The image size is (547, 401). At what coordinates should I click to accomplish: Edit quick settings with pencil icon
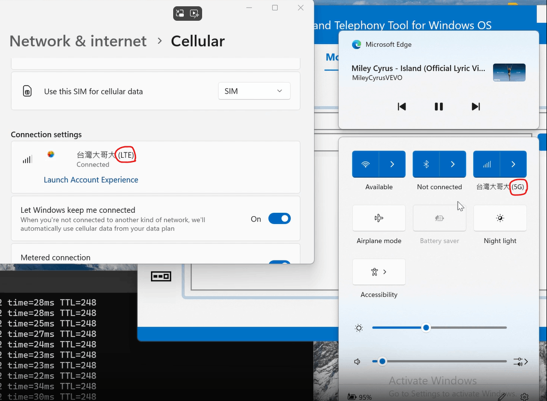[x=502, y=397]
